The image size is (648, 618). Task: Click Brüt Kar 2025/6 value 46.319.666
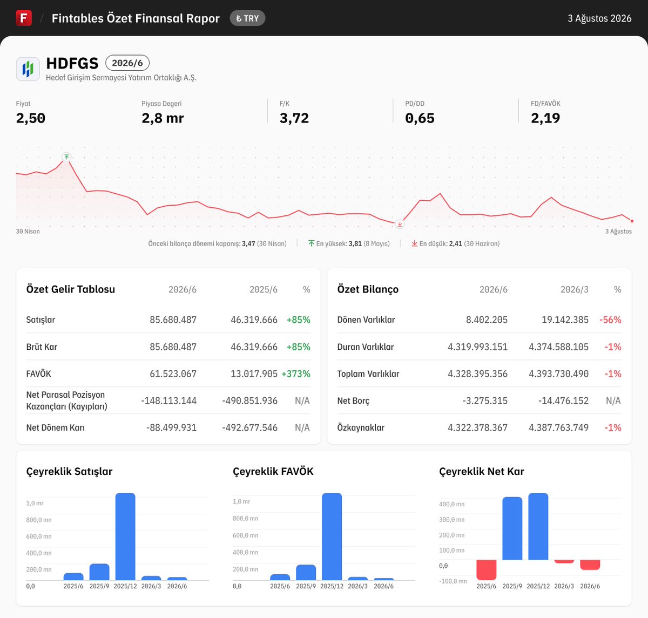[254, 347]
